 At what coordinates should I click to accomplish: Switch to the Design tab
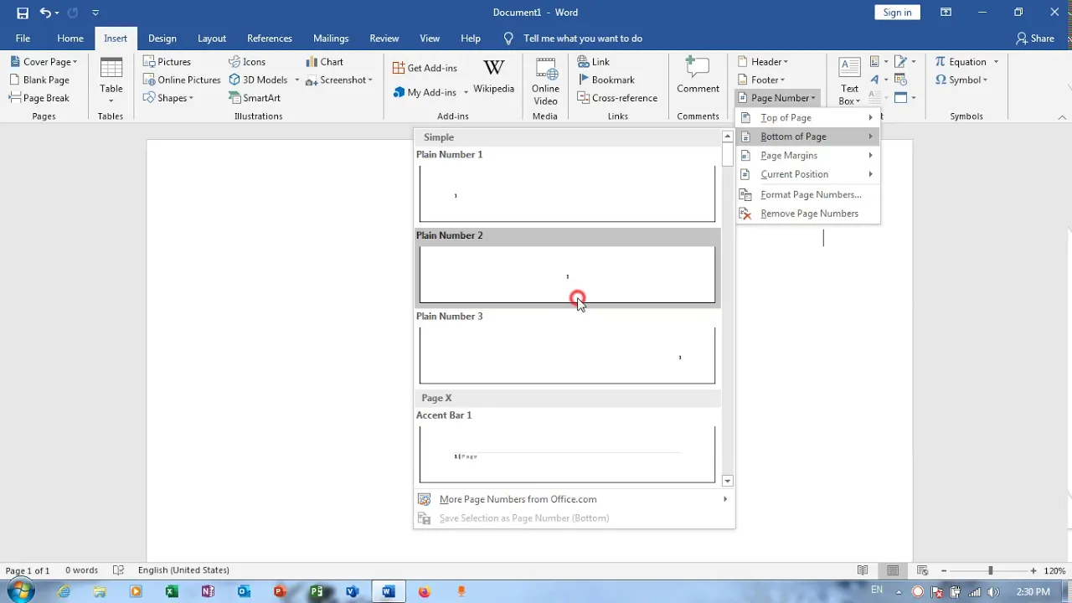[x=162, y=39]
